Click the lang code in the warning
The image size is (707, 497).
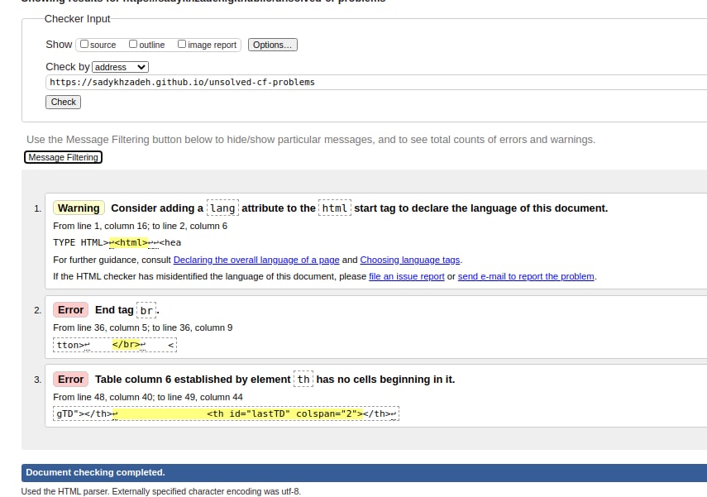click(x=222, y=208)
